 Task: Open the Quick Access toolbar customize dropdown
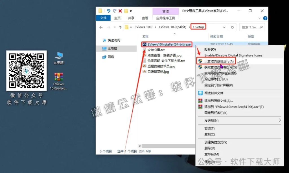point(131,11)
